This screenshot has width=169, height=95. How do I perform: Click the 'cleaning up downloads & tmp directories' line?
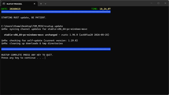coord(32,44)
